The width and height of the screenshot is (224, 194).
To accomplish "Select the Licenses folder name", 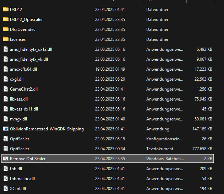I will [18, 39].
